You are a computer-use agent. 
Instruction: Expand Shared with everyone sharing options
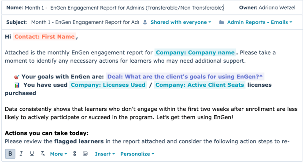pos(181,22)
